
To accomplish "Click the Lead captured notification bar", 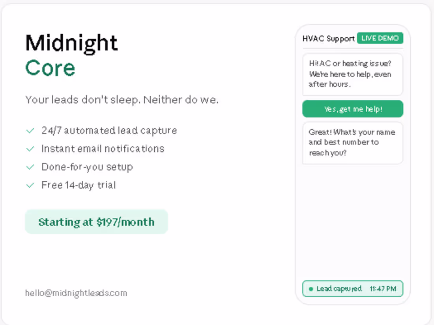I will [353, 289].
